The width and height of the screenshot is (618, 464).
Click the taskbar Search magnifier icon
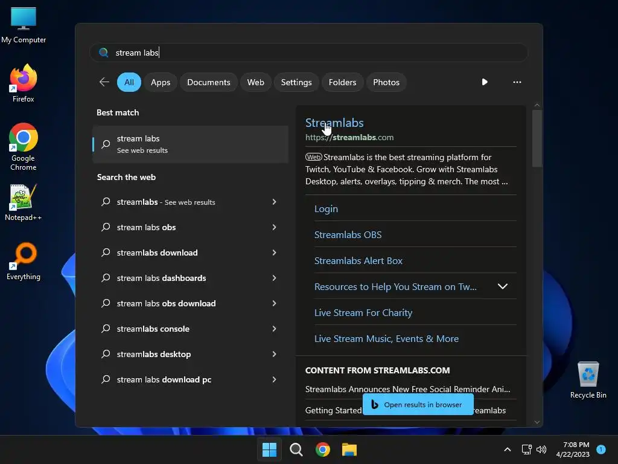(296, 449)
